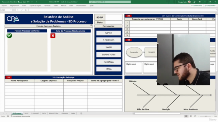Open the file name compatibility mode dropdown

pos(78,2)
